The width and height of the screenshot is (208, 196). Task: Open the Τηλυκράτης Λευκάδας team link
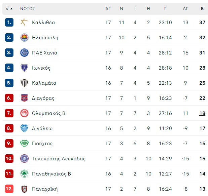(x=59, y=159)
